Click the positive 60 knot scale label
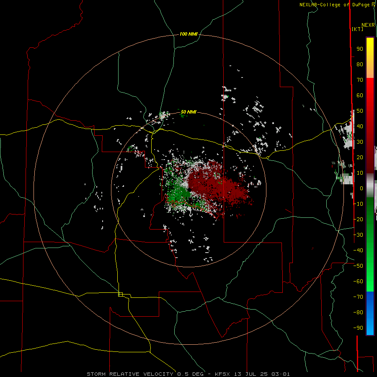Viewport: 377px width, 377px height. click(x=360, y=96)
